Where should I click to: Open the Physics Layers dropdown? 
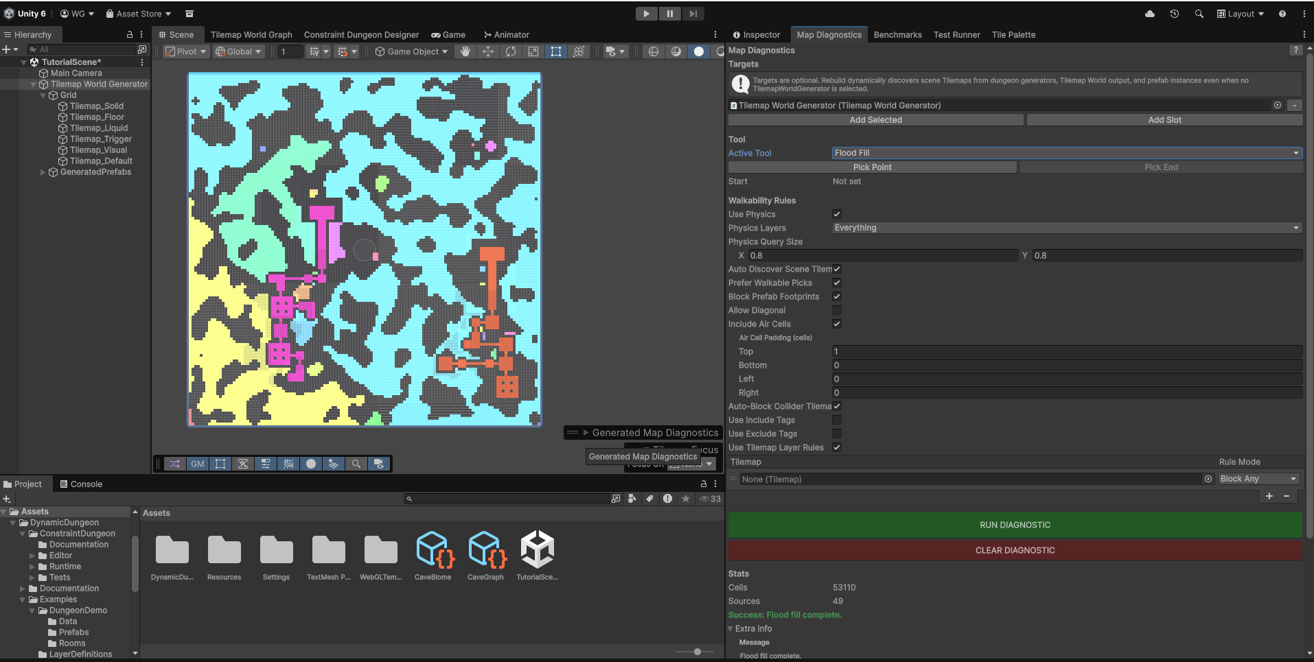(x=1067, y=228)
